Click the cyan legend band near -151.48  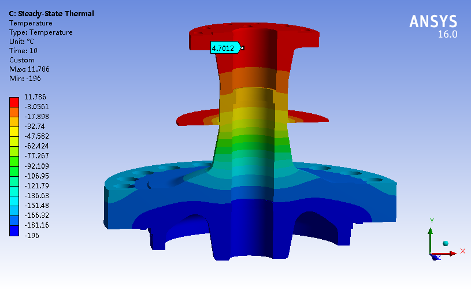[14, 201]
